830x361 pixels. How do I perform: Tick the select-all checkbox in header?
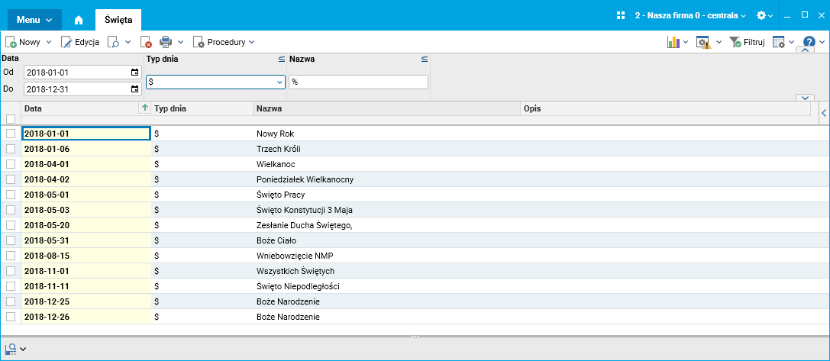click(11, 118)
